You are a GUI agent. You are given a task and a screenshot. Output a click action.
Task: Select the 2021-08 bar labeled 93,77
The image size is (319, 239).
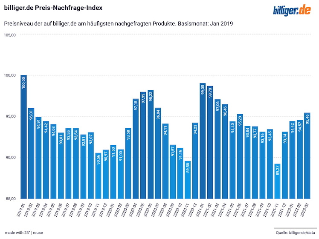(x=255, y=162)
